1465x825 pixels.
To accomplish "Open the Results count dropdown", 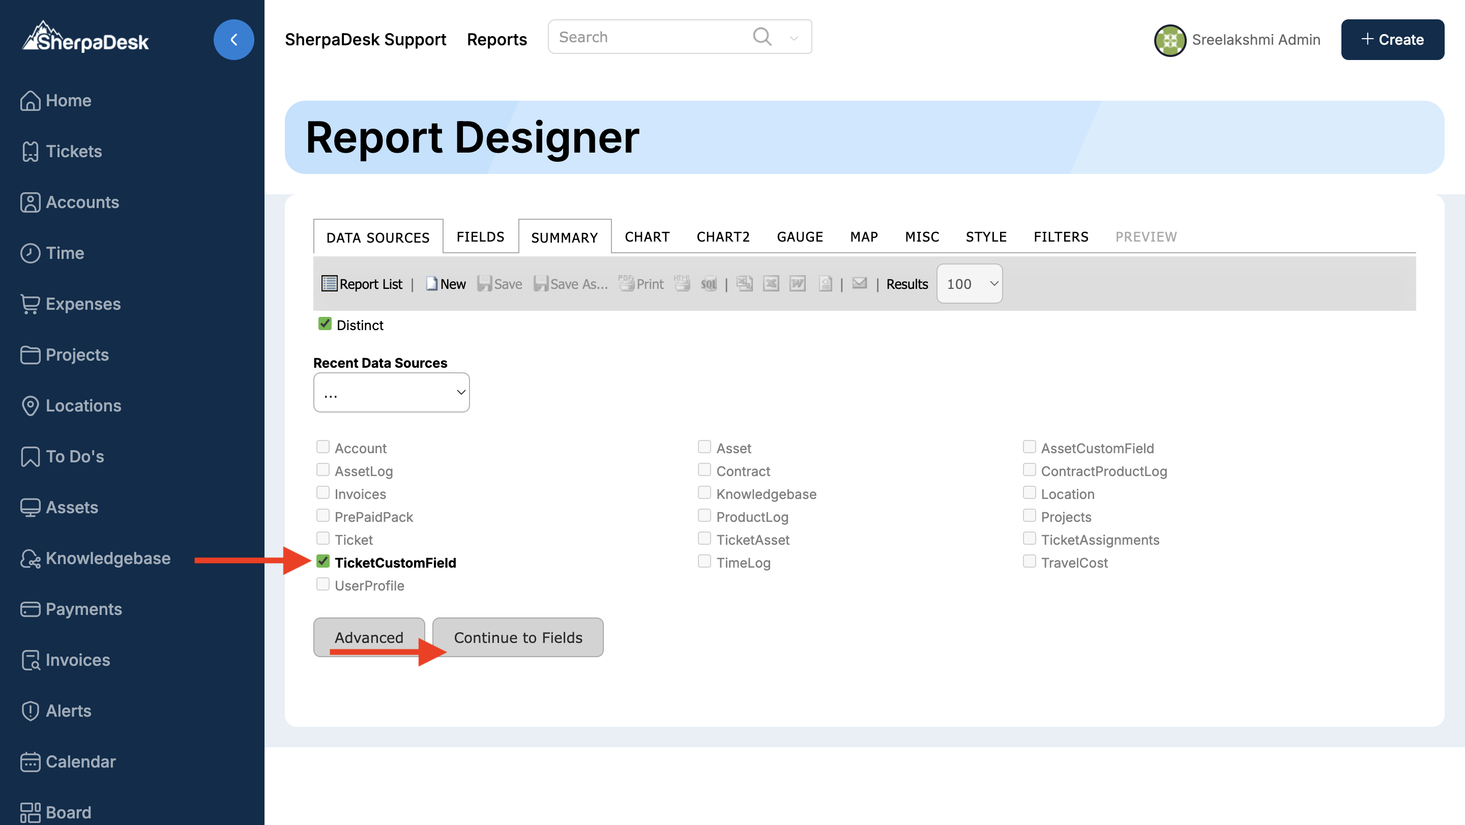I will pyautogui.click(x=969, y=283).
